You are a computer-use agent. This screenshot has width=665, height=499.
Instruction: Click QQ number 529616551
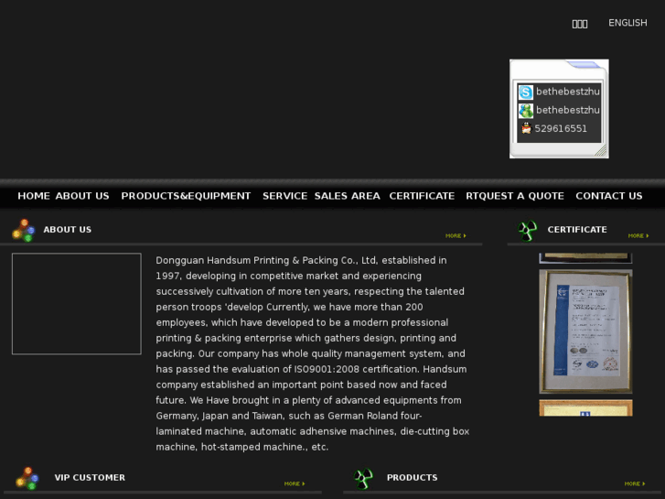(x=561, y=129)
